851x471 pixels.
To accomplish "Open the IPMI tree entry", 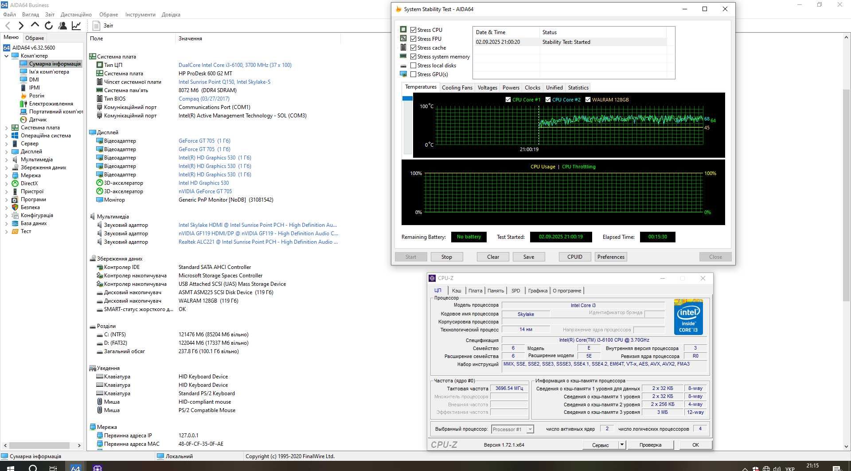I will click(35, 88).
